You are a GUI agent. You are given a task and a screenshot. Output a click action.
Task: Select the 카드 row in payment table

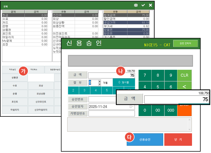coord(25,22)
